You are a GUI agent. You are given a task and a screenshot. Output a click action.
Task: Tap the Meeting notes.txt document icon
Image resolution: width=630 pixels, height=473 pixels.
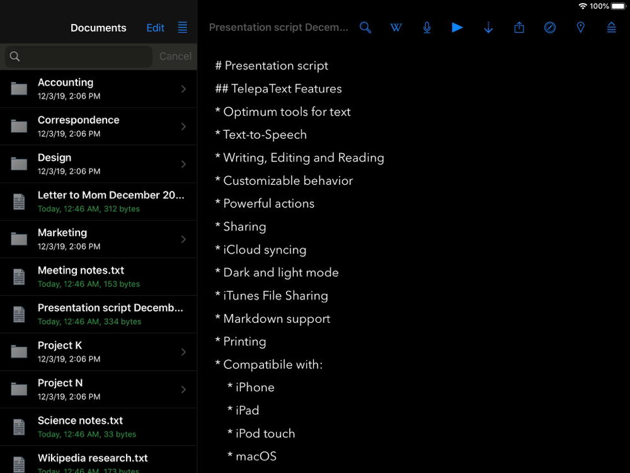pyautogui.click(x=19, y=277)
